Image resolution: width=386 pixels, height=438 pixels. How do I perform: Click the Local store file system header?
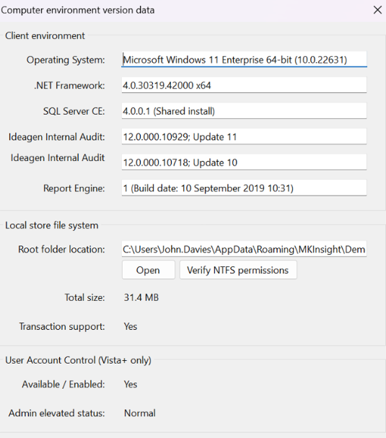tap(52, 225)
